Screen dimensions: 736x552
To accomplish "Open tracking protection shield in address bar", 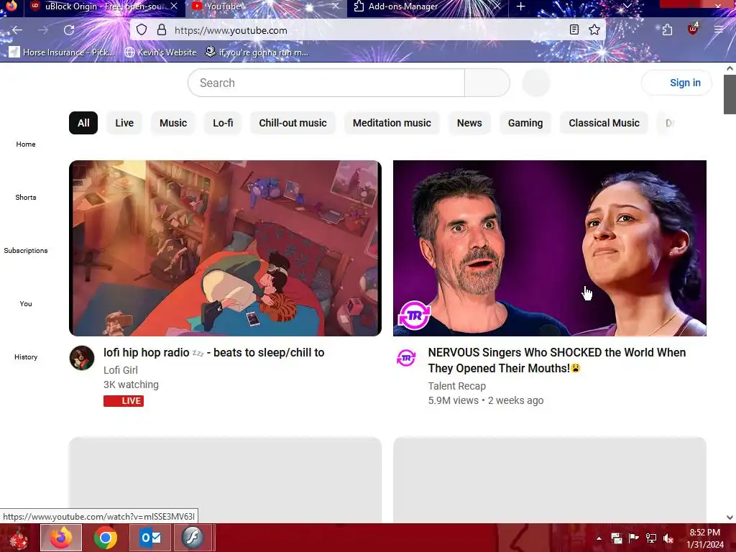I will point(142,30).
